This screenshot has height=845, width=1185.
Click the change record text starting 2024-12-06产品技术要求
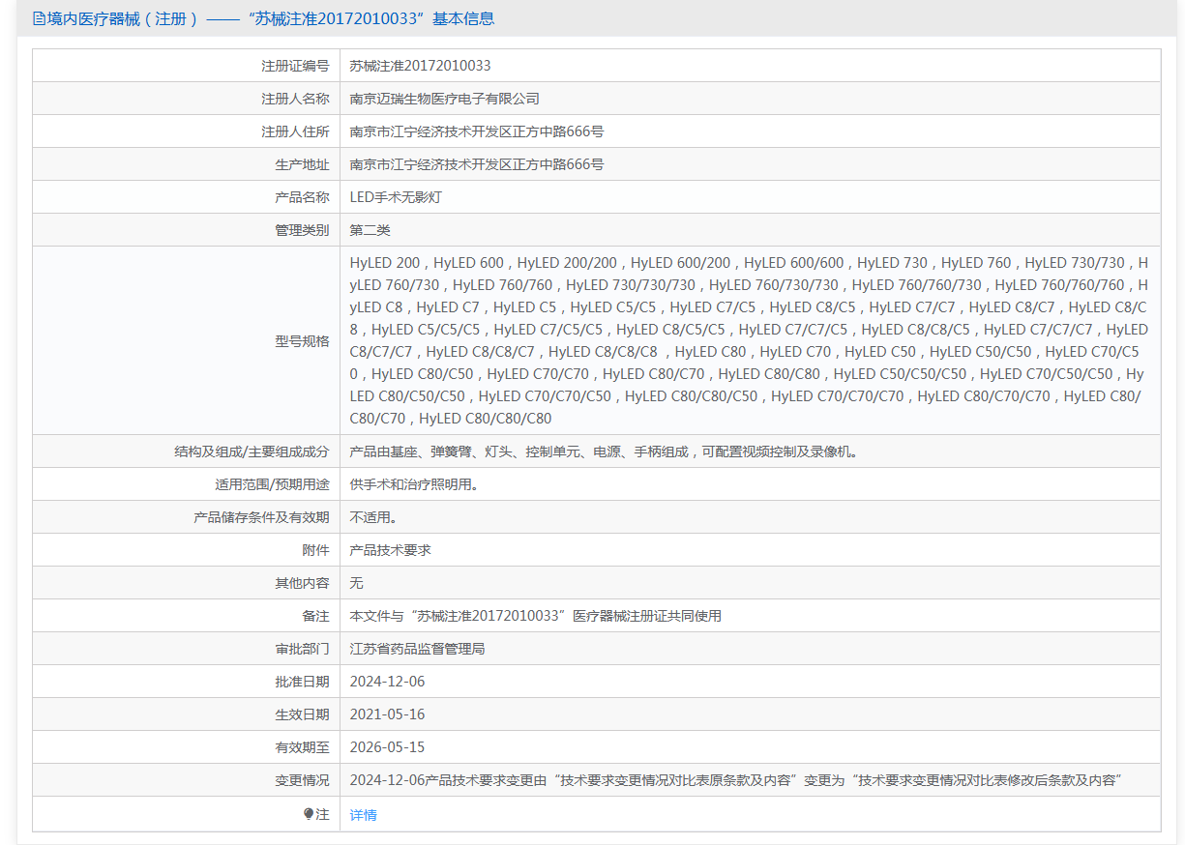pyautogui.click(x=735, y=780)
